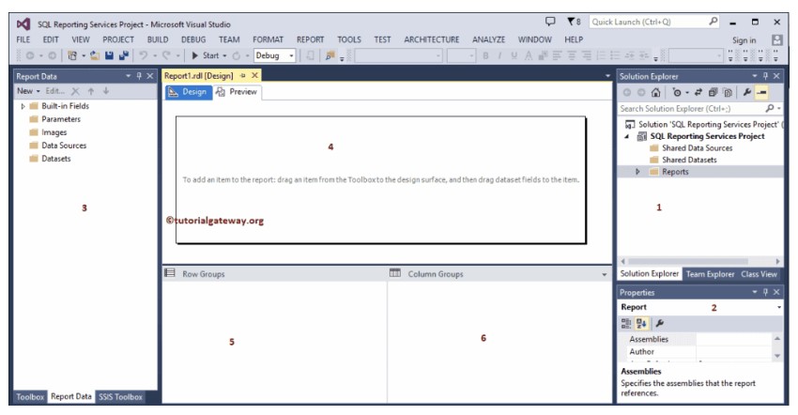Open the Column Groups dropdown arrow
Viewport: 798px width, 415px height.
tap(604, 274)
